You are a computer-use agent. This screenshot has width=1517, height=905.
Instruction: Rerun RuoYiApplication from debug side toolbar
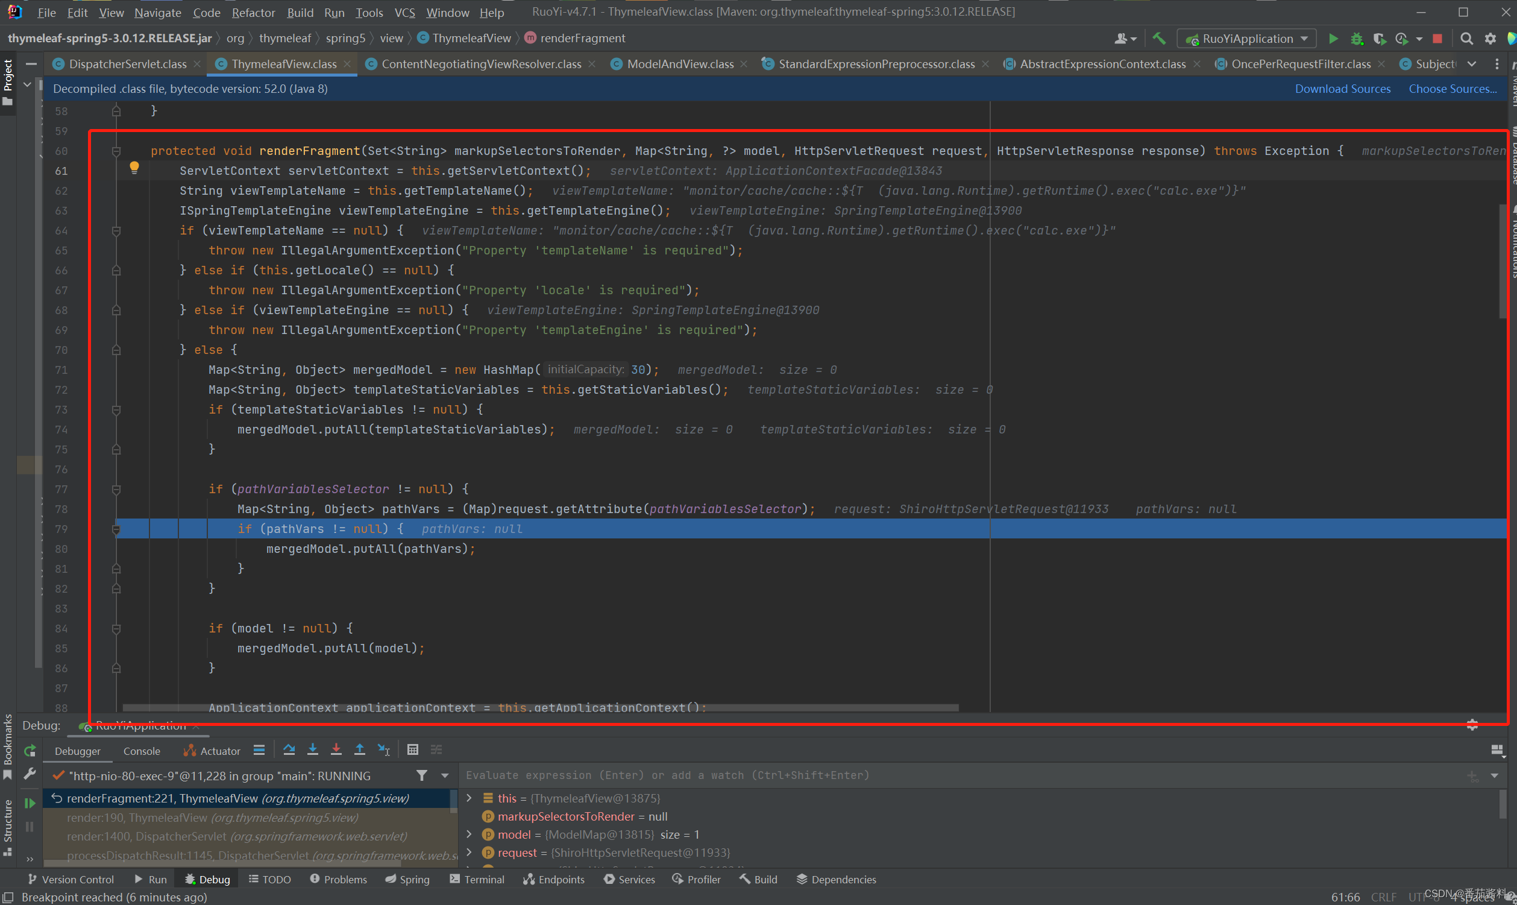(x=30, y=751)
